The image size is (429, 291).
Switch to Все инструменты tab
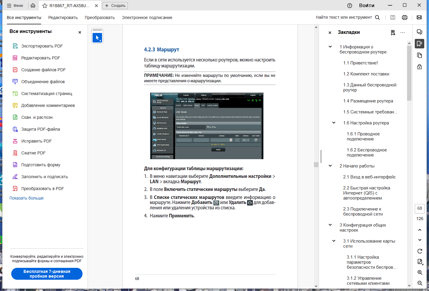point(24,18)
